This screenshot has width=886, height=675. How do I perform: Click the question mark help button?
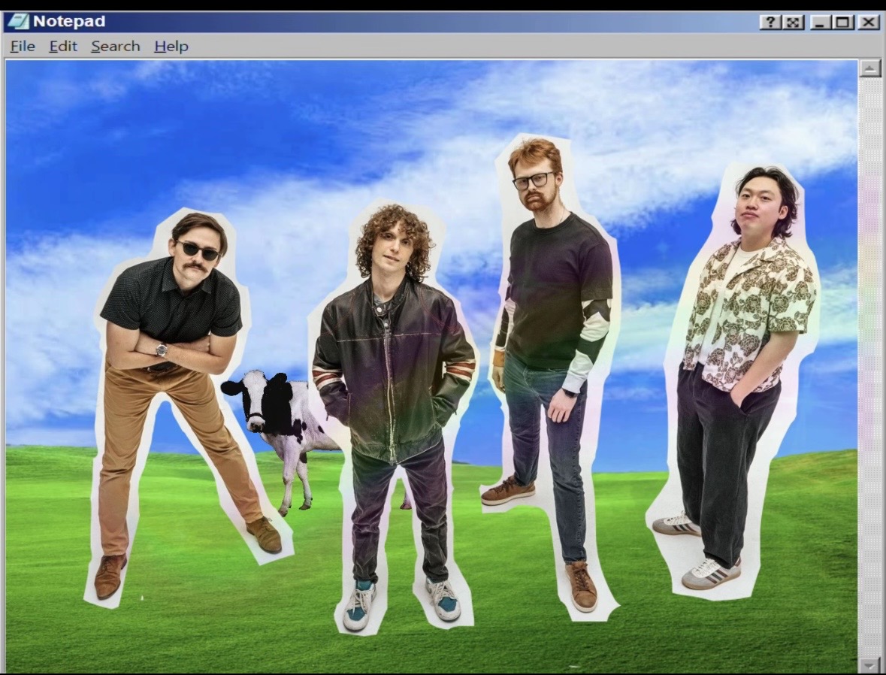pos(770,22)
